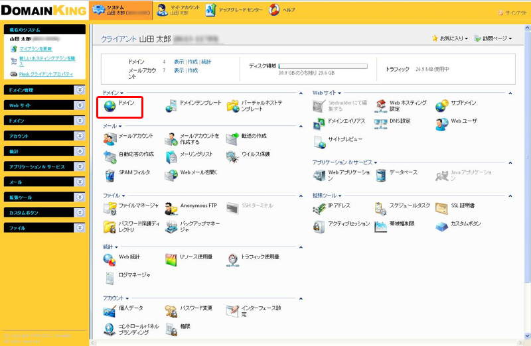Expand Web サイト sidebar section
Image resolution: width=531 pixels, height=346 pixels.
(80, 105)
